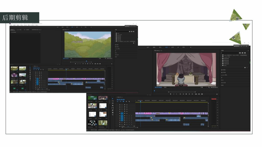Select the black spotted thumbnail in shrine-preview Project panel
Screen dimensions: 262x147
pos(92,123)
